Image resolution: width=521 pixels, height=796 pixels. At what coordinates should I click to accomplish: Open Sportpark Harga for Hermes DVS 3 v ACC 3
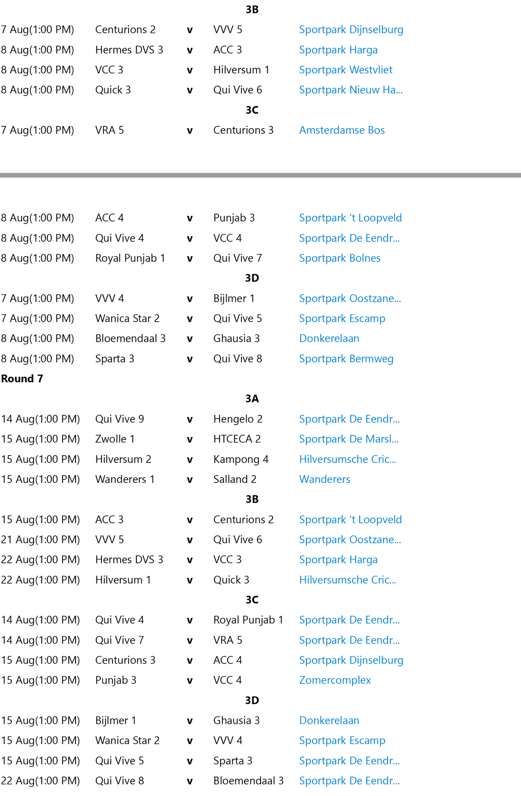338,50
